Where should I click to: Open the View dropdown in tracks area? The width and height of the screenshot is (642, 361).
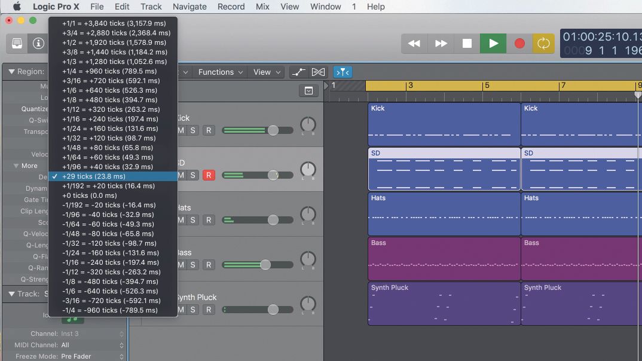267,72
